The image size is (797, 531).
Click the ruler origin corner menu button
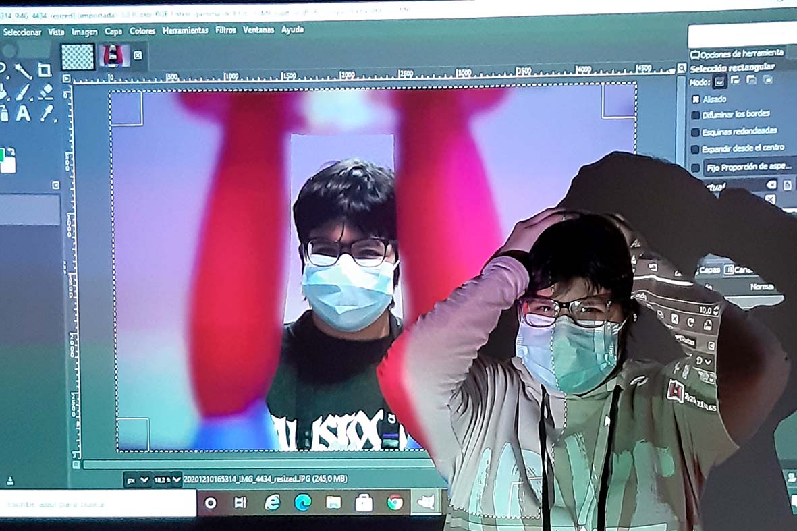point(67,79)
